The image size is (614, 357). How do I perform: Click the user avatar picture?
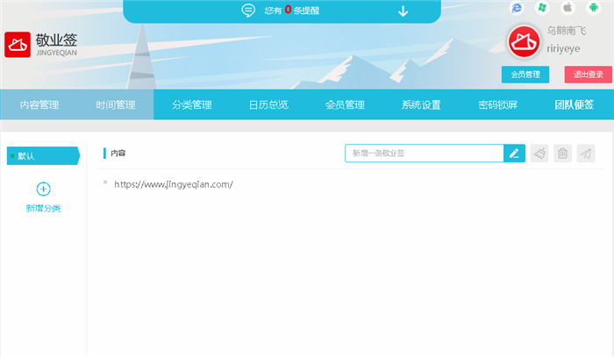(524, 41)
